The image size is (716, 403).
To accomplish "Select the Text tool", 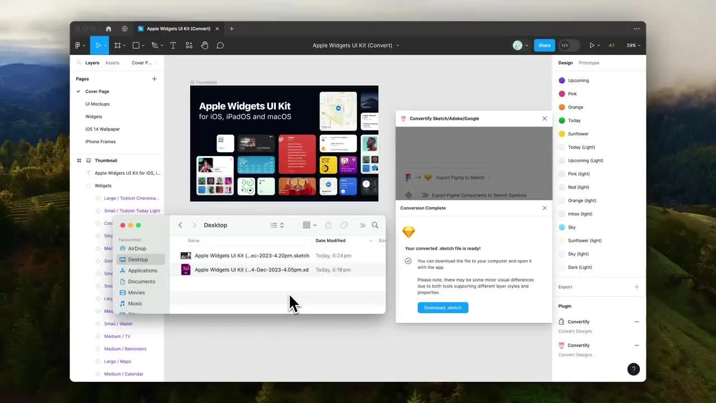I will coord(173,45).
